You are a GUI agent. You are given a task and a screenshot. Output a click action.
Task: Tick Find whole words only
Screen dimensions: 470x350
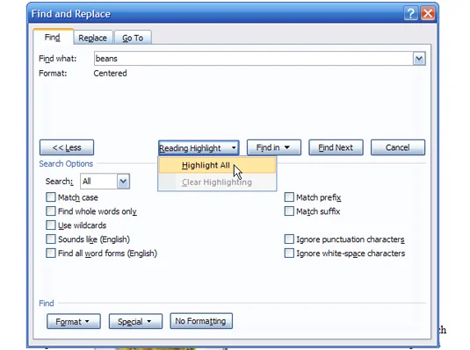(51, 211)
